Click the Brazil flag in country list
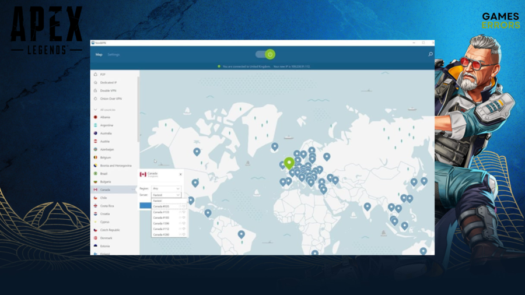This screenshot has width=525, height=295. coord(95,174)
